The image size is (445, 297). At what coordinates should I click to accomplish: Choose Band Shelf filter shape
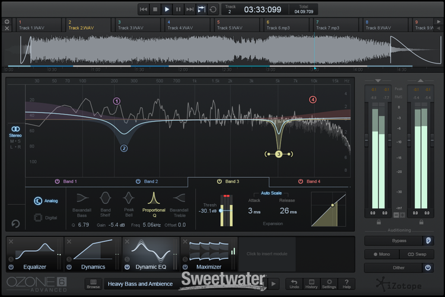click(x=105, y=205)
